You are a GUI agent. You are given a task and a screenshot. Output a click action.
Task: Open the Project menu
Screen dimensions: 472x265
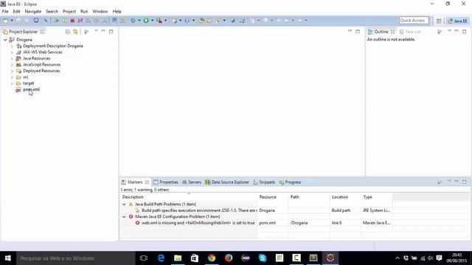[69, 12]
